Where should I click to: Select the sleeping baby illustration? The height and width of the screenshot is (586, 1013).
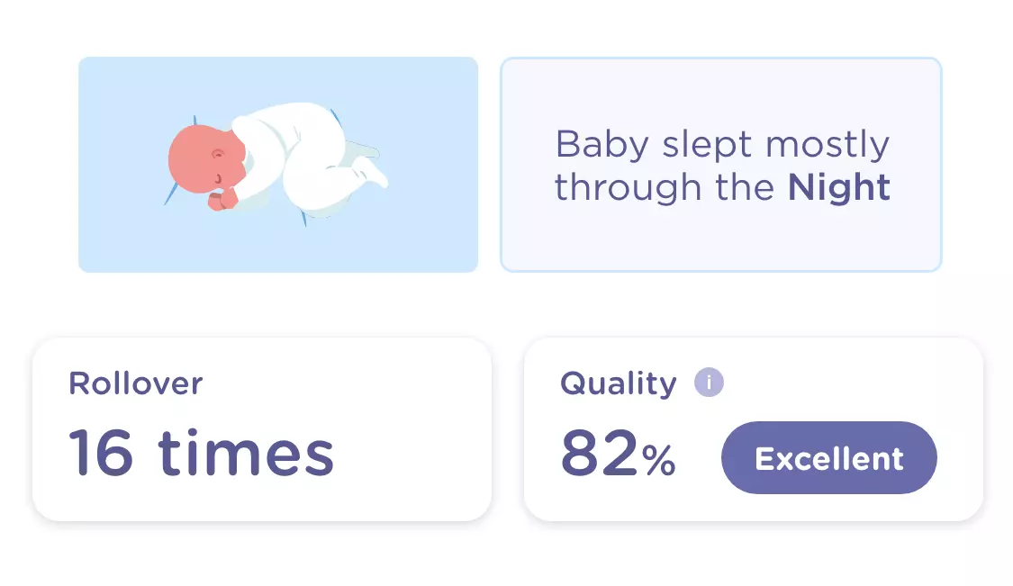[277, 164]
